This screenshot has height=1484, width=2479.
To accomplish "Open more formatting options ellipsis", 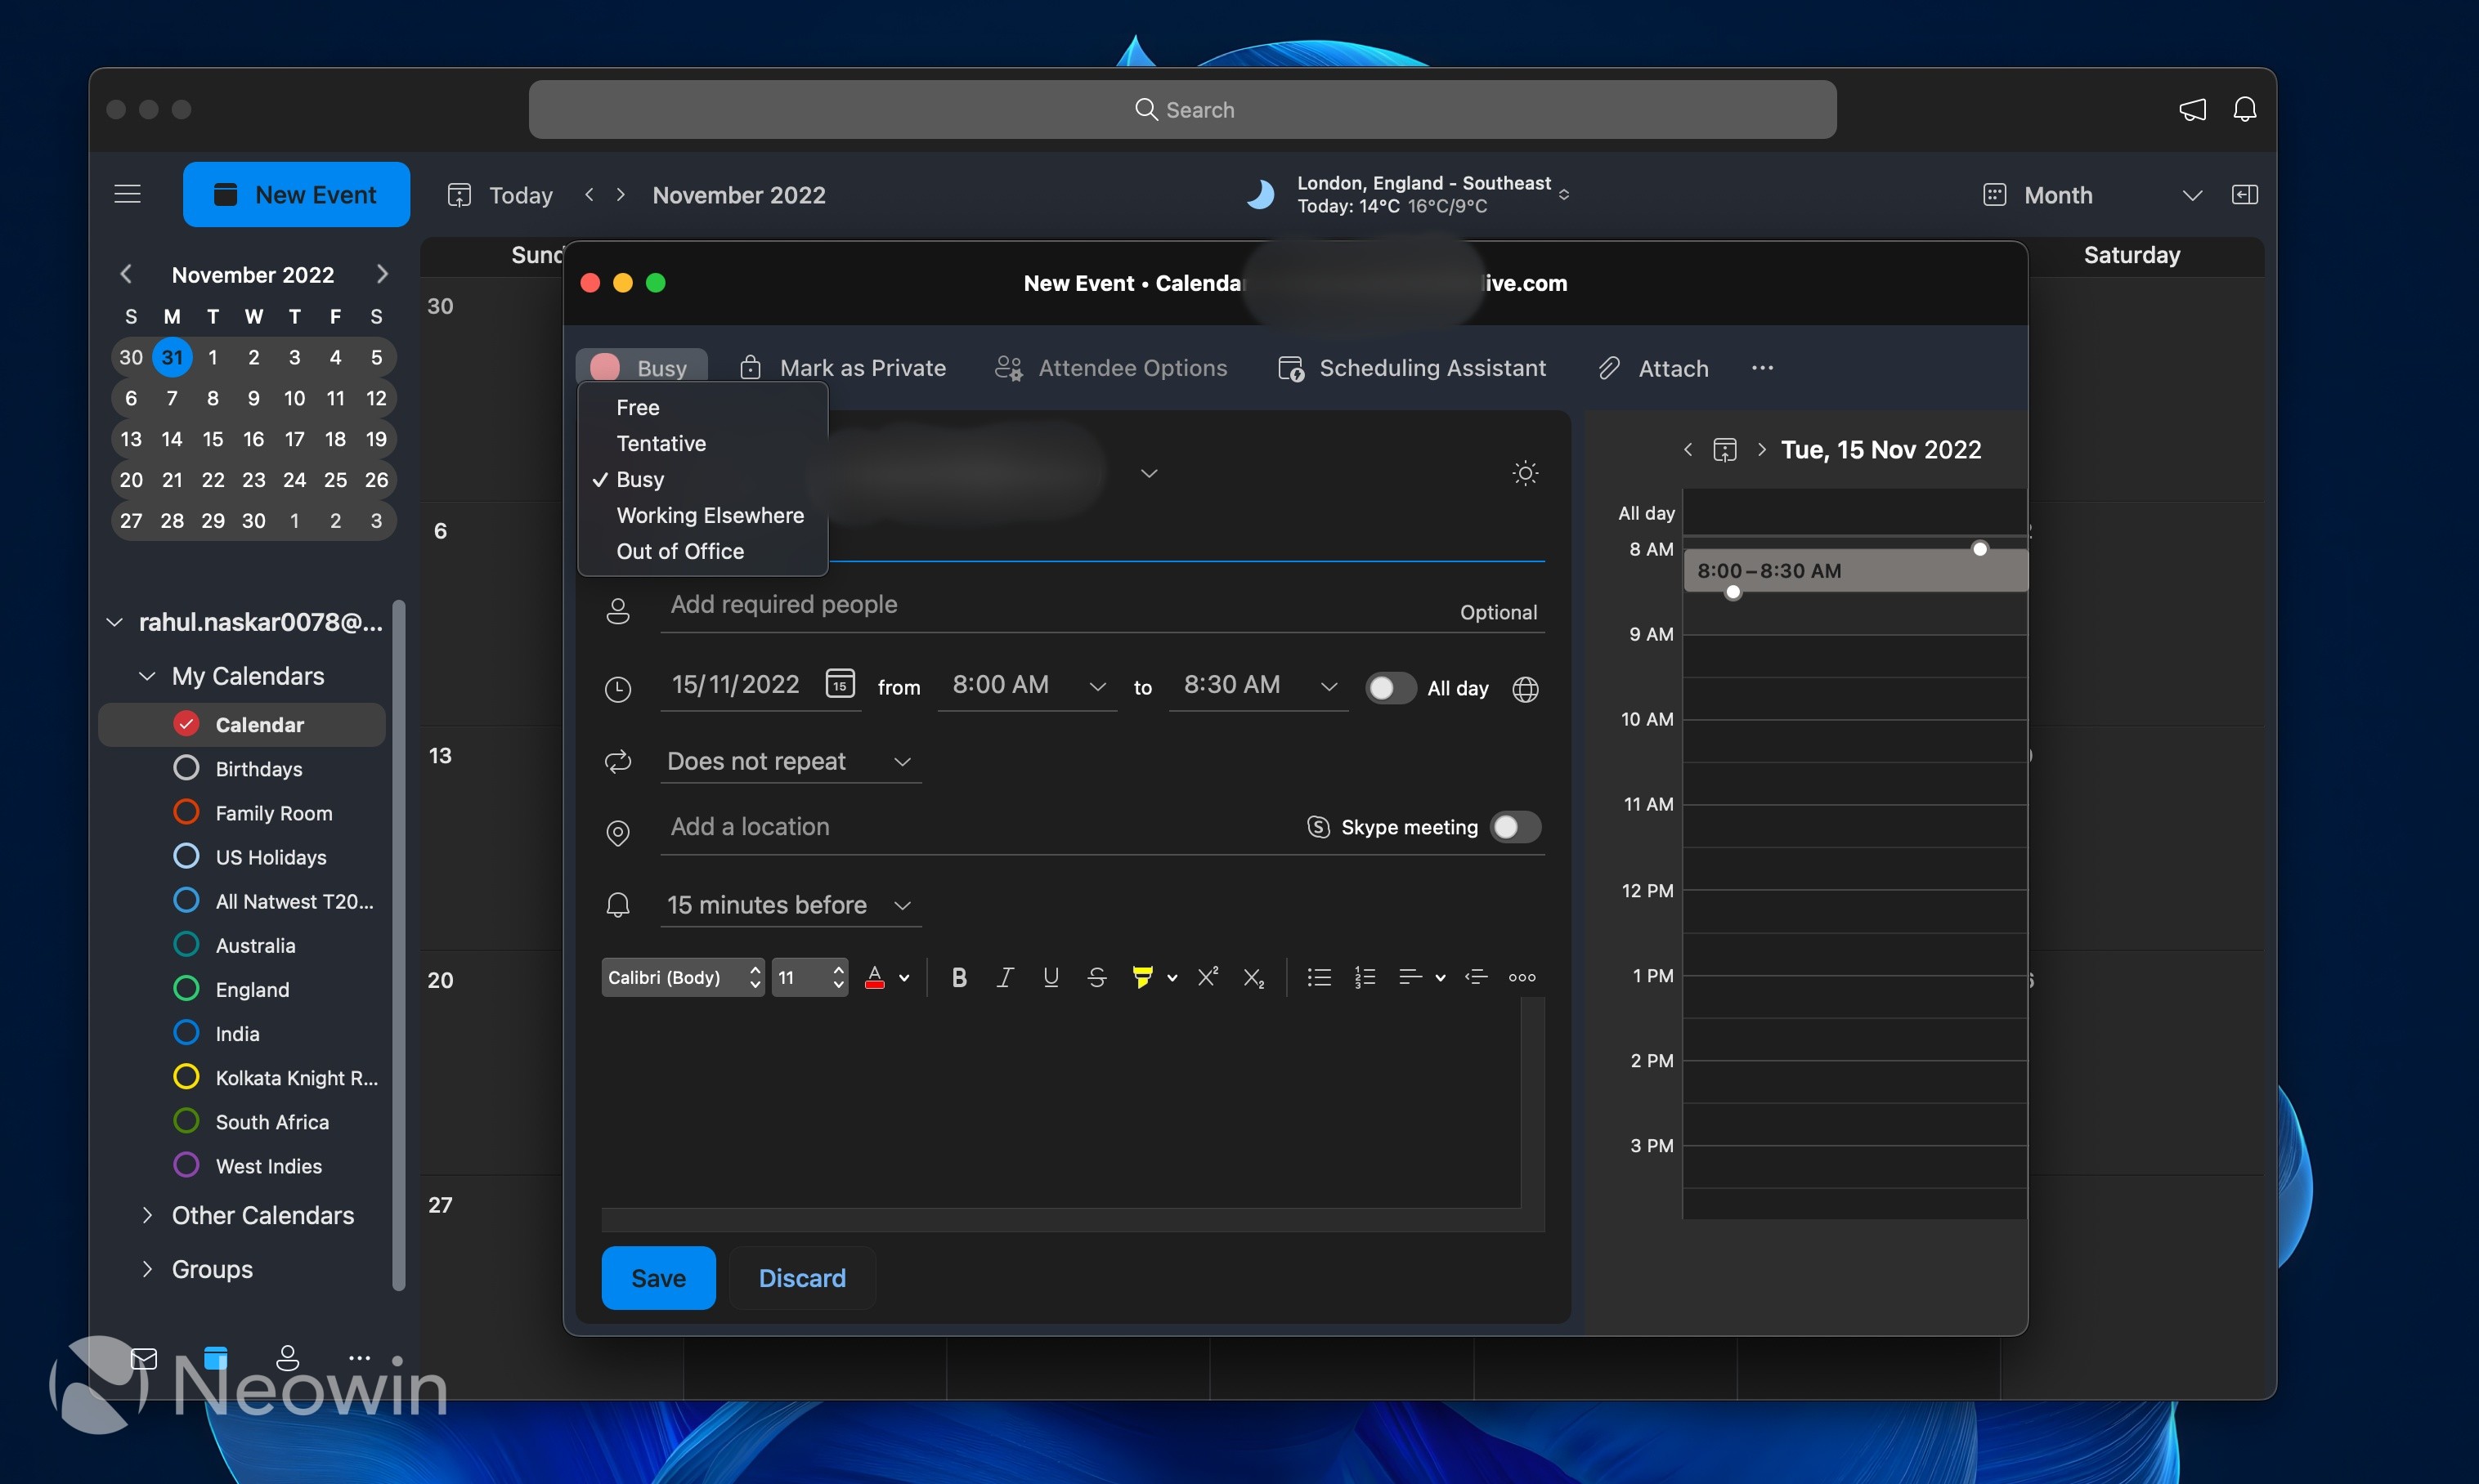I will 1522,977.
